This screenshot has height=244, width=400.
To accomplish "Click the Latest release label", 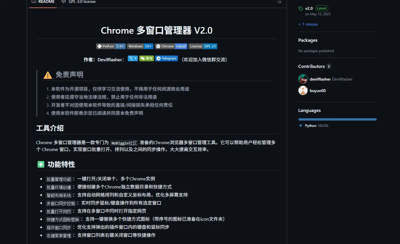I will pos(321,8).
